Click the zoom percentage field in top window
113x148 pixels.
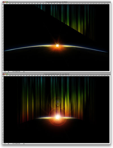5,71
